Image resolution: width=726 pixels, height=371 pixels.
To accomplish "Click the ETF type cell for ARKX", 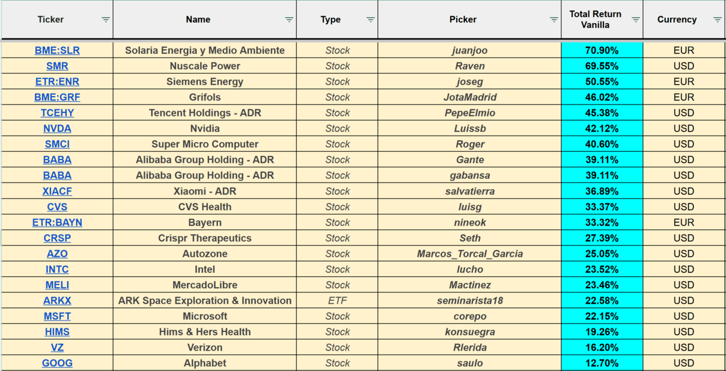I will pyautogui.click(x=337, y=301).
